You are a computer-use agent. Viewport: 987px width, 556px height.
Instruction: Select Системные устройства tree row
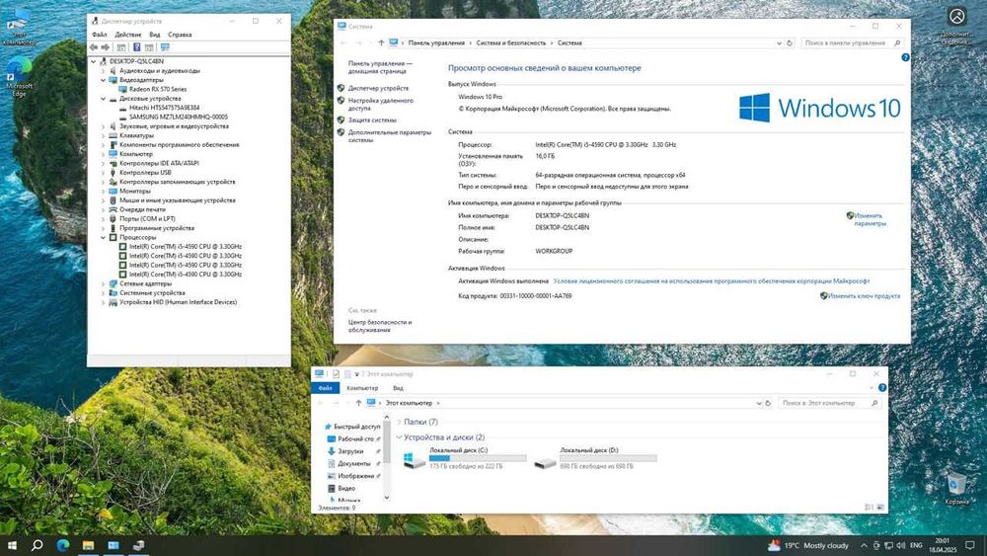[152, 293]
